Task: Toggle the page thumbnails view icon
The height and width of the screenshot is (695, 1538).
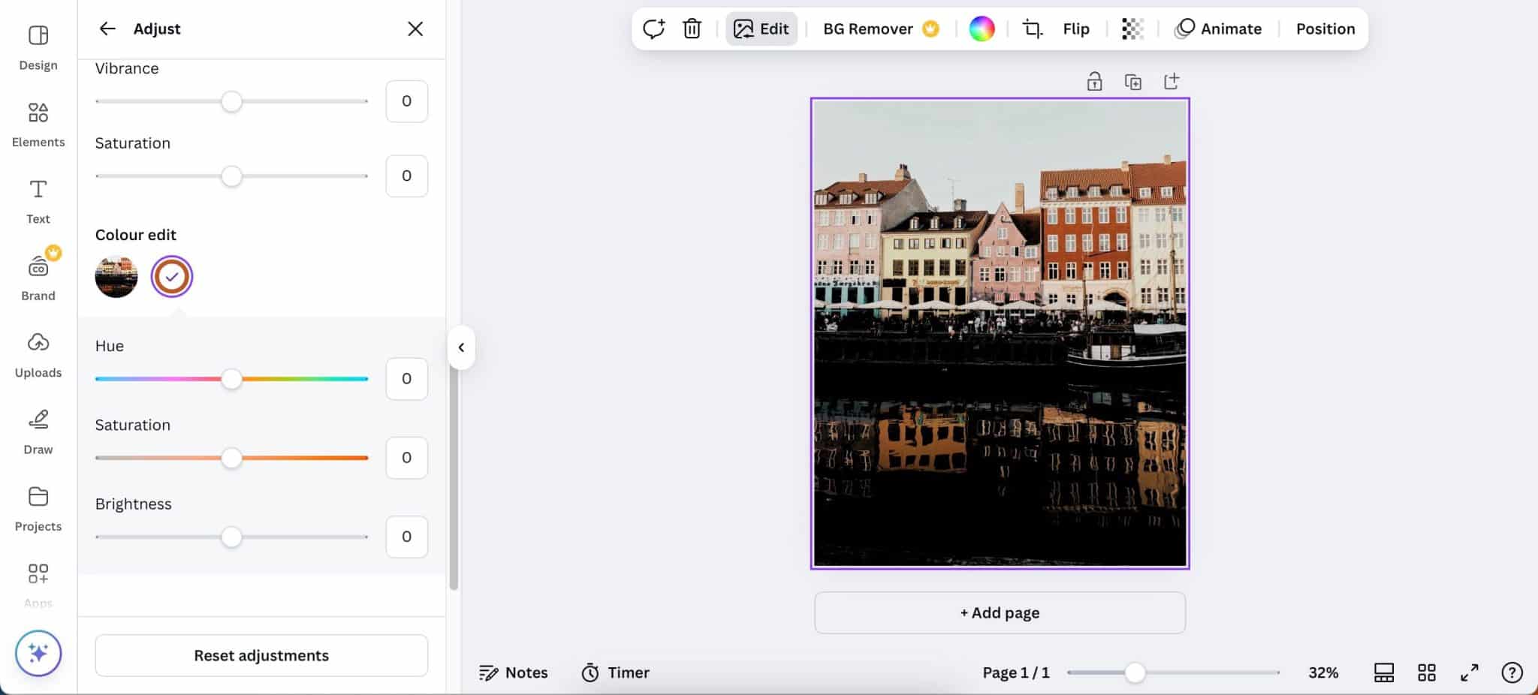Action: 1384,672
